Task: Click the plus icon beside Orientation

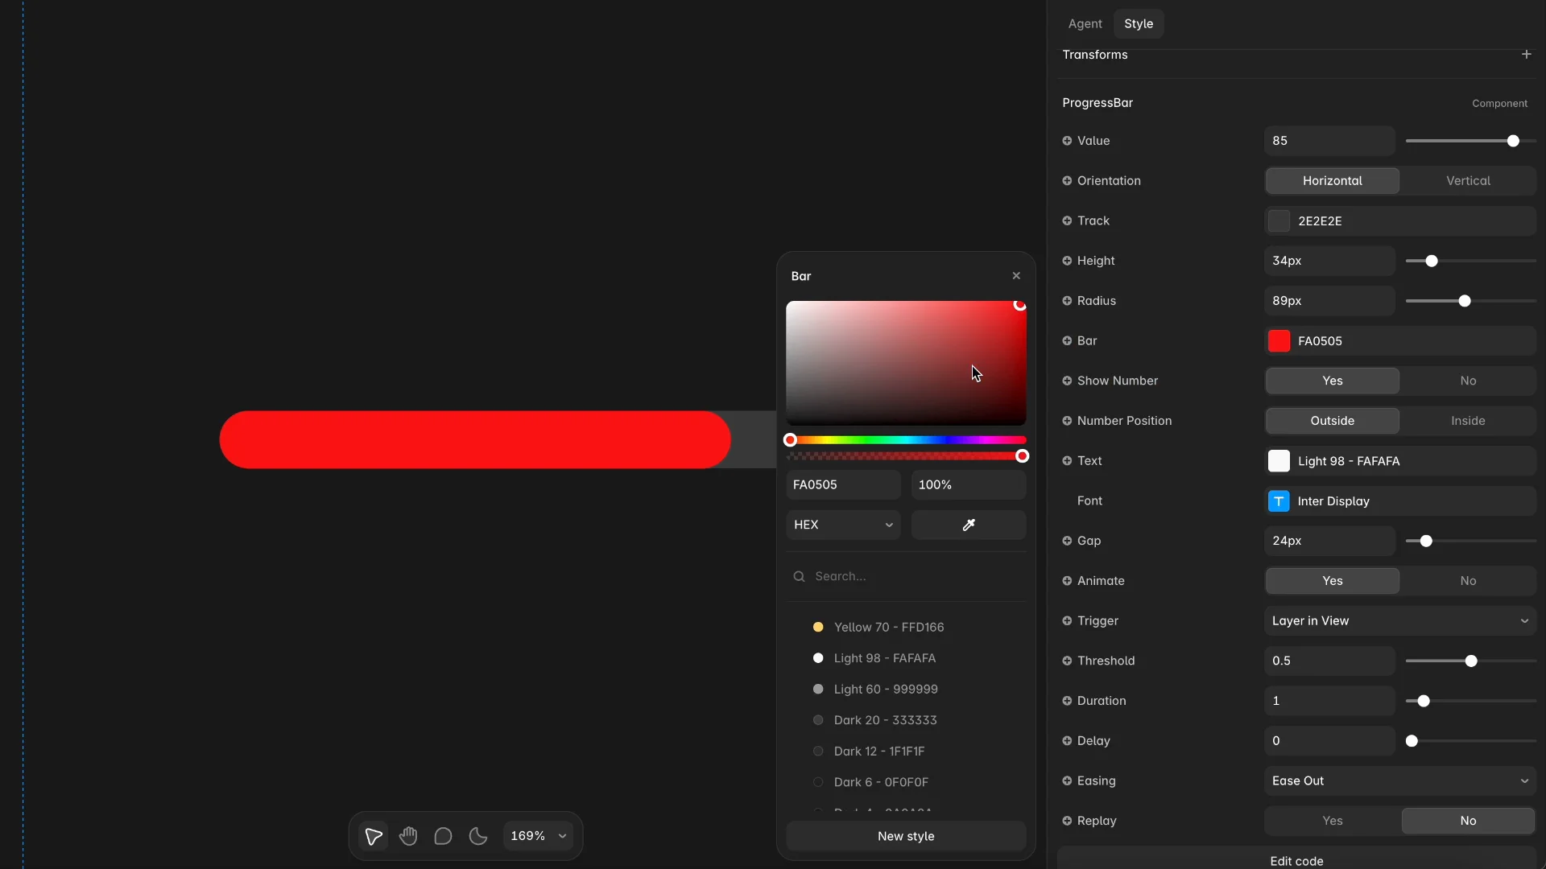Action: [x=1067, y=181]
